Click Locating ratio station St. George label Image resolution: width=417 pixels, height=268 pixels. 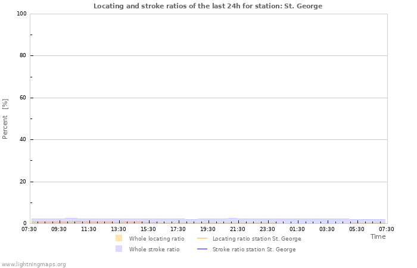tap(257, 238)
